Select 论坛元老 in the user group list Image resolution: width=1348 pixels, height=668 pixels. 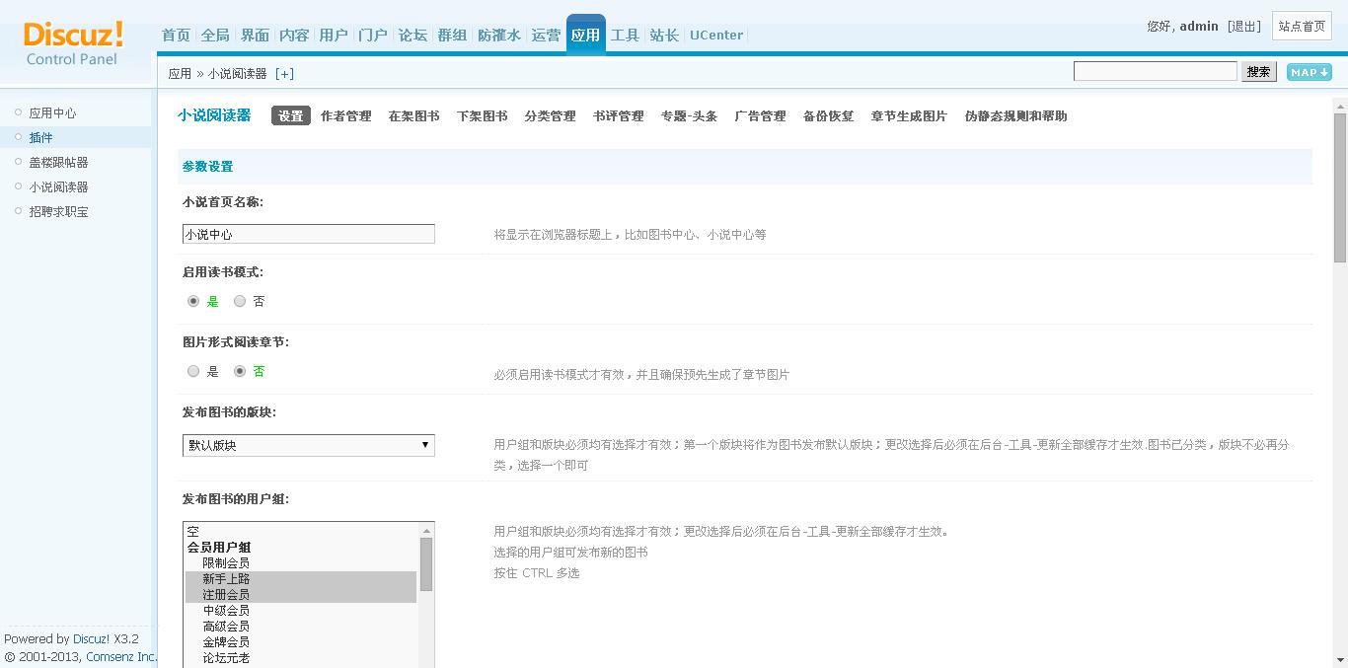click(x=301, y=658)
